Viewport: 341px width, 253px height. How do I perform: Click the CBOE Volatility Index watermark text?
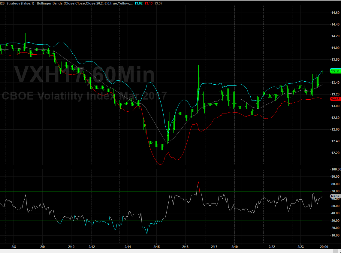(x=84, y=96)
